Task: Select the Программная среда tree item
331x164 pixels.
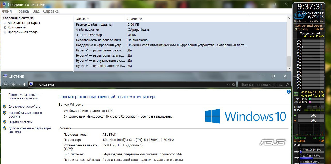Action: [x=23, y=32]
